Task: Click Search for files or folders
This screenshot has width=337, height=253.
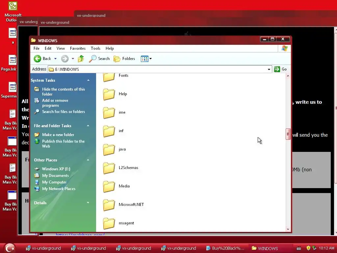Action: pyautogui.click(x=64, y=112)
